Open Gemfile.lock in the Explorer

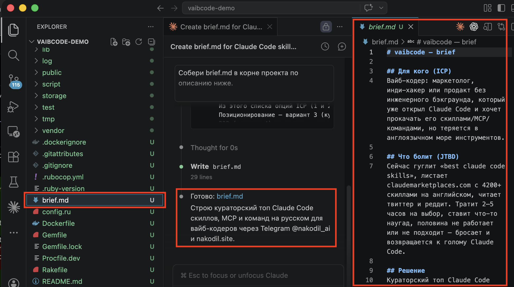(95, 247)
